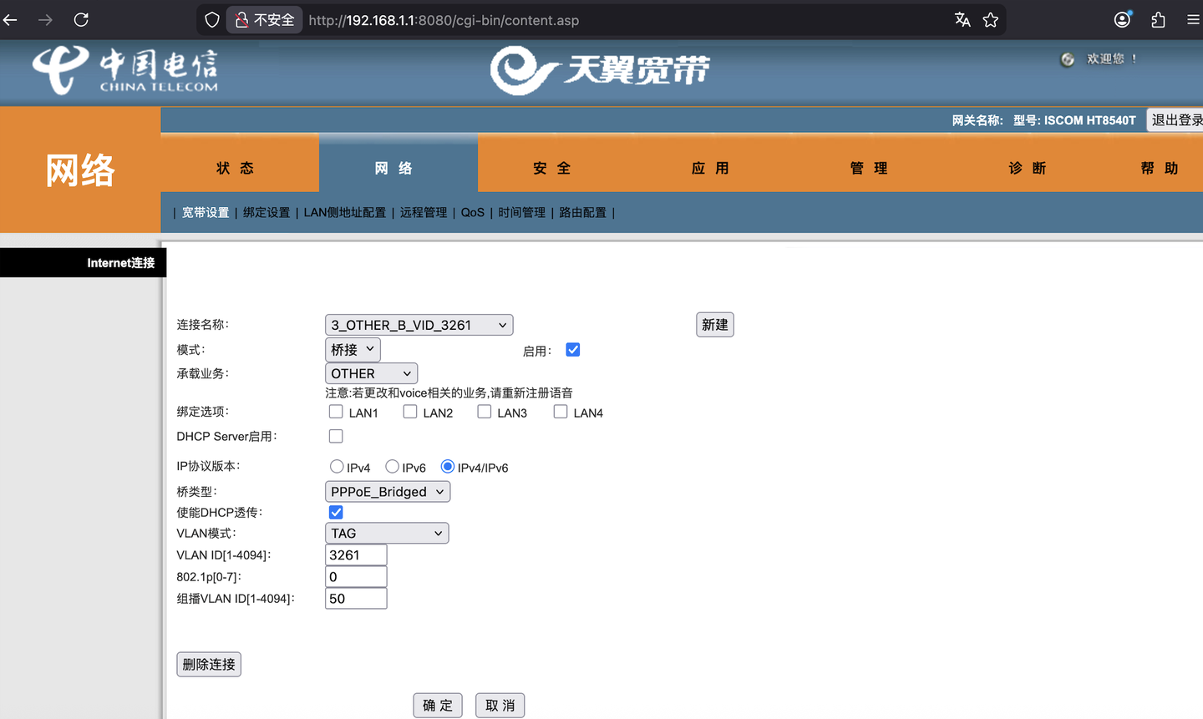
Task: Open the 路由配置 submenu link
Action: point(583,212)
